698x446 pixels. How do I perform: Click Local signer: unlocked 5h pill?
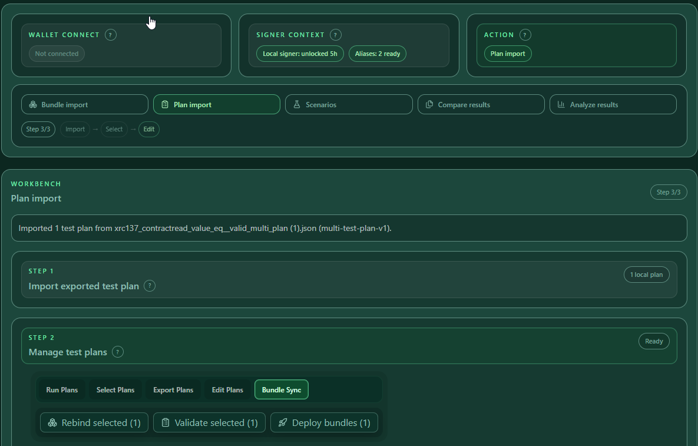tap(300, 54)
